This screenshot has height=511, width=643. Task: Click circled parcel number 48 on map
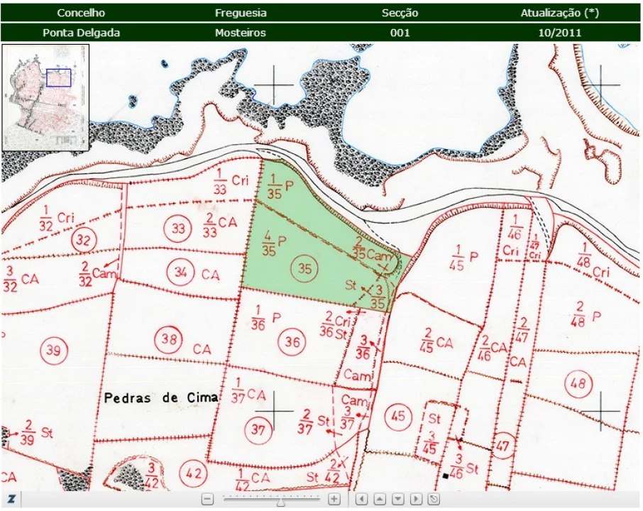click(x=578, y=385)
